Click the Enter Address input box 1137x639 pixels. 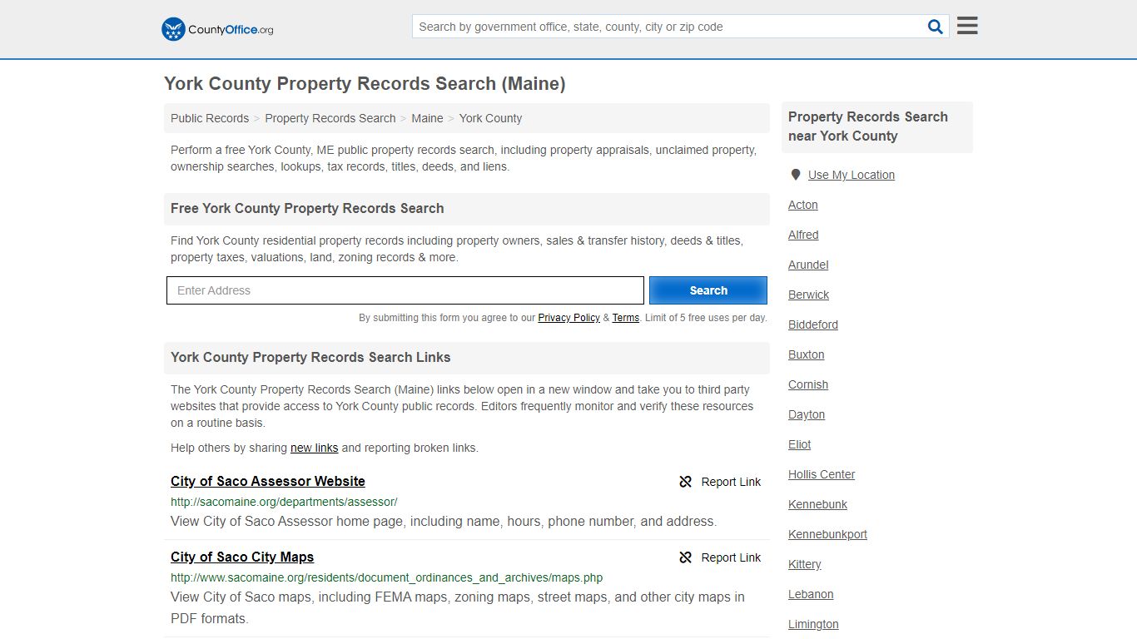pyautogui.click(x=405, y=290)
